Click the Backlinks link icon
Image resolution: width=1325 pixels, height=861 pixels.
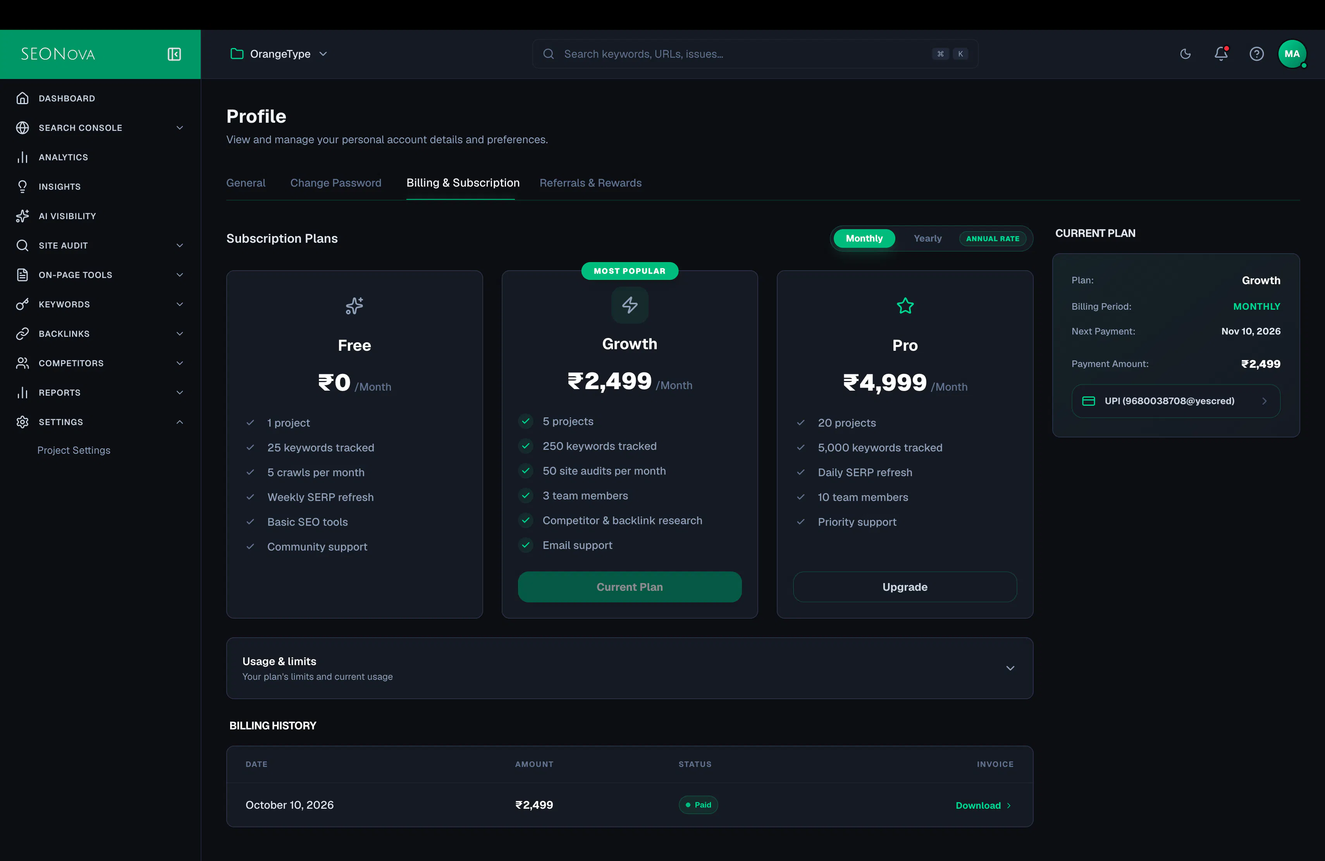[x=22, y=334]
